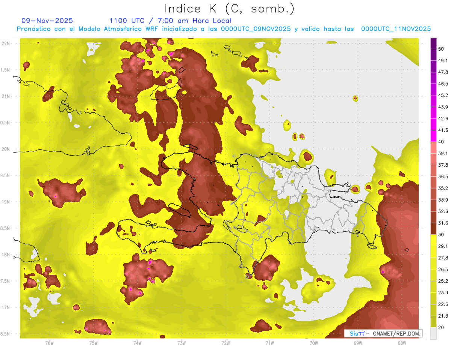Click colorbar value '31.3'
Screen dimensions: 451x348
[x=443, y=223]
